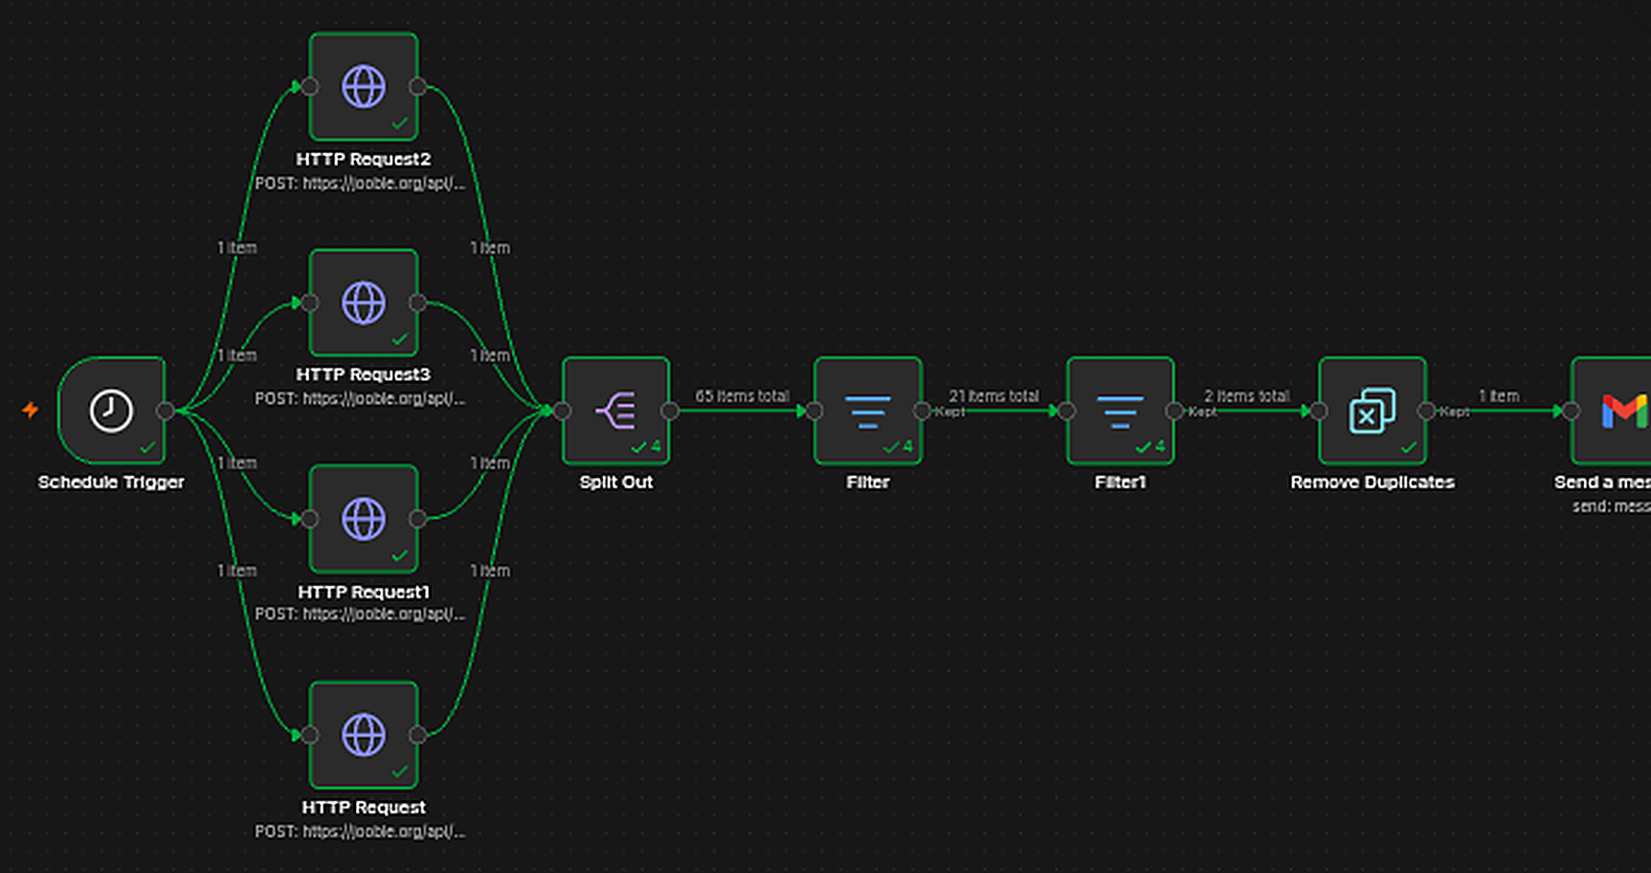1651x873 pixels.
Task: Click the 'Remove Duplicates' node label
Action: (x=1372, y=482)
